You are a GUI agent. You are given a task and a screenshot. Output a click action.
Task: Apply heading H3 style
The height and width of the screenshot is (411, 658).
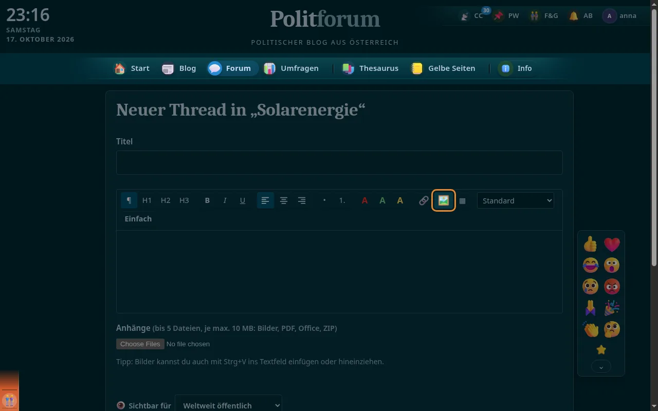click(x=184, y=200)
